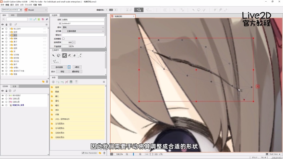Click the pin filter icon in parts panel
Viewport: 283px width, 159px height.
pyautogui.click(x=47, y=19)
